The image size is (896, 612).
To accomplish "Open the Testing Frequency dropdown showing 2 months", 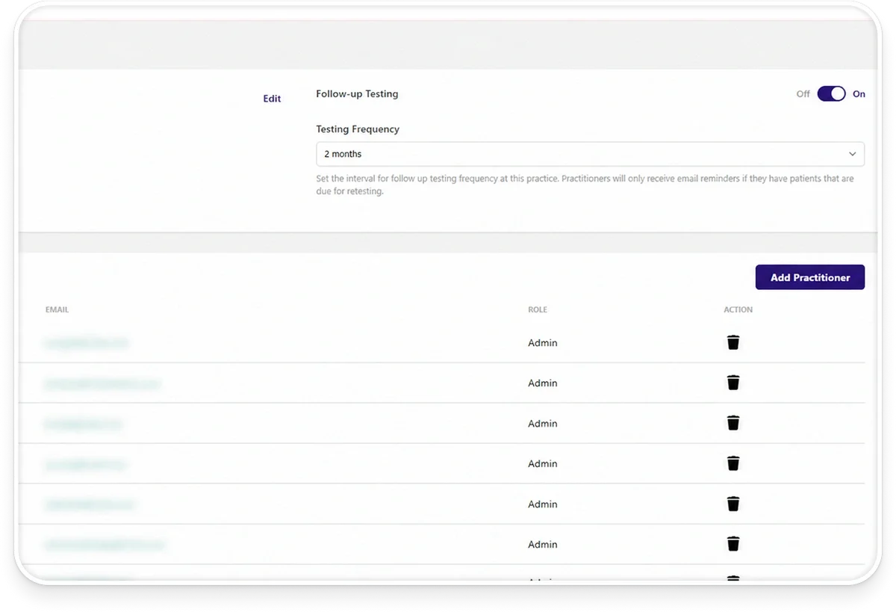I will tap(590, 154).
